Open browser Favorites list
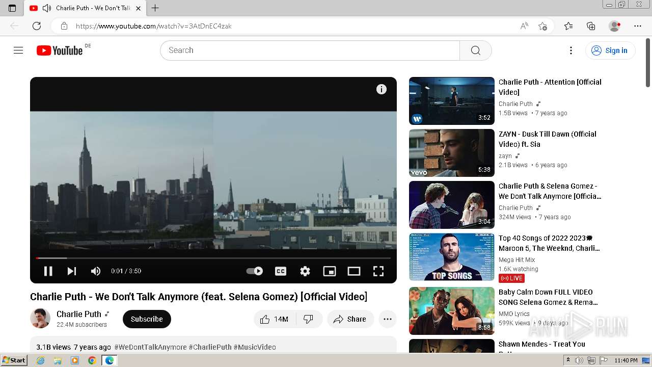The width and height of the screenshot is (652, 367). coord(568,26)
